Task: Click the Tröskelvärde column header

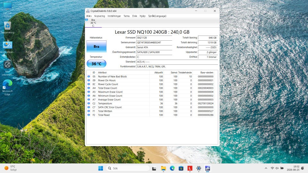Action: click(x=185, y=73)
